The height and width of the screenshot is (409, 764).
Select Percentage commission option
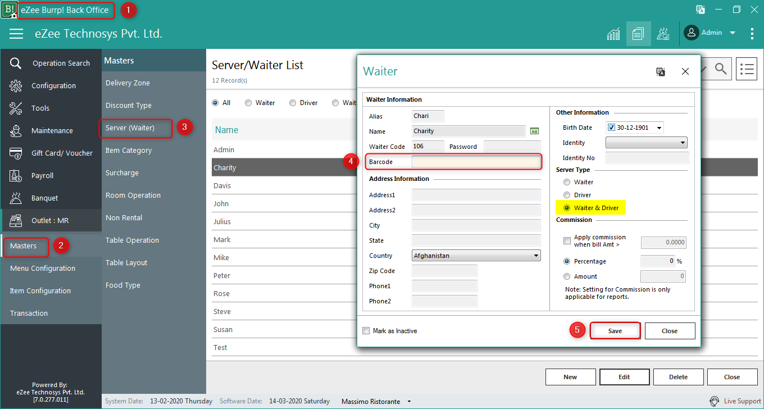567,261
